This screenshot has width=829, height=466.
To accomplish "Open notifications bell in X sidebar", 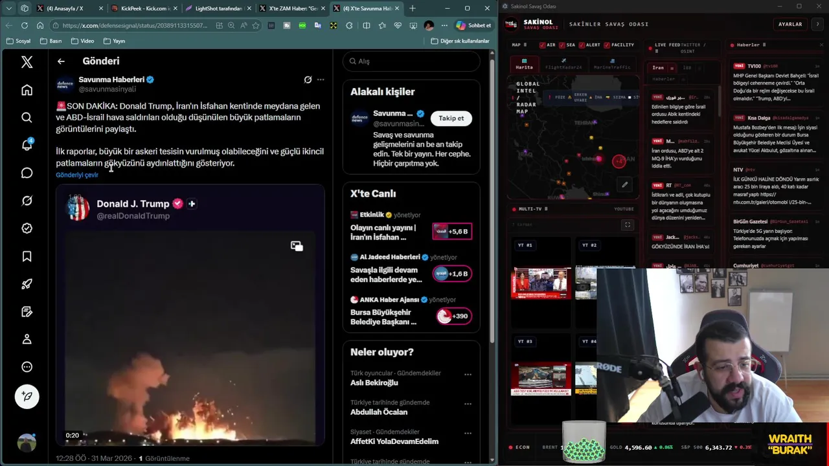I will tap(27, 145).
